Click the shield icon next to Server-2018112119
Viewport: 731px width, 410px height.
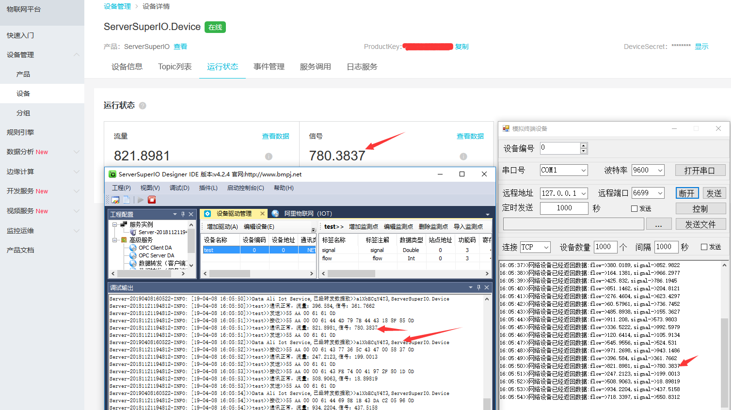[133, 232]
